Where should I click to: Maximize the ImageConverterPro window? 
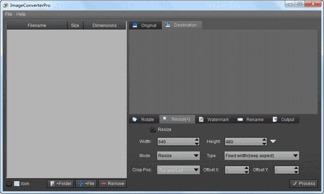click(300, 4)
